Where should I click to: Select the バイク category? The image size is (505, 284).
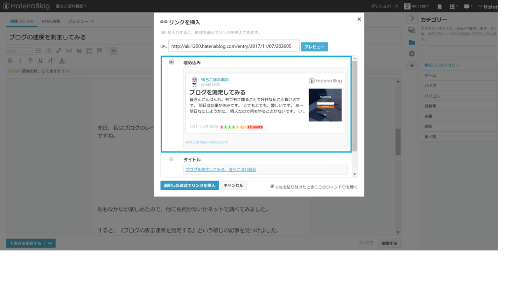point(459,86)
